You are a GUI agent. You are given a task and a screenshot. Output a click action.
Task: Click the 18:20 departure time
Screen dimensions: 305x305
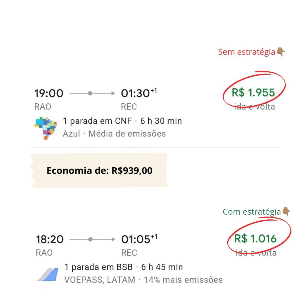coord(50,239)
